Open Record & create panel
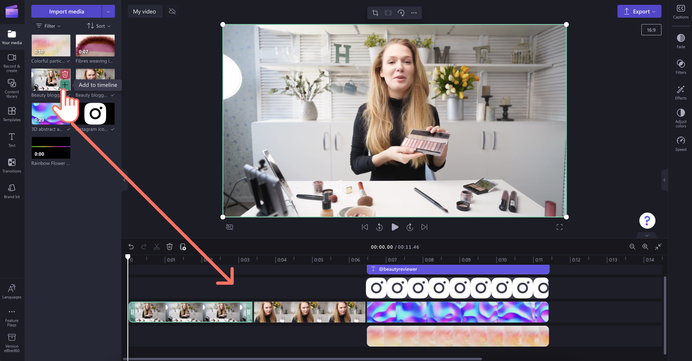The height and width of the screenshot is (361, 692). (x=12, y=63)
